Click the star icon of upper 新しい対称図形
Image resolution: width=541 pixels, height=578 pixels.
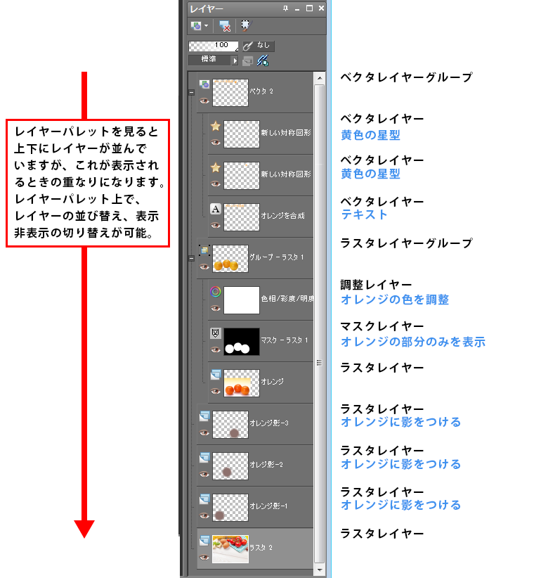pyautogui.click(x=216, y=126)
